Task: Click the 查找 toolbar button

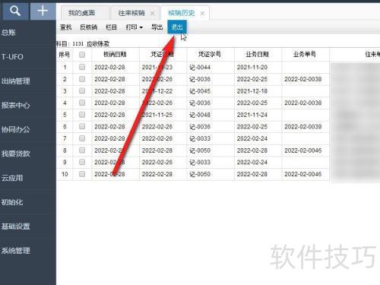Action: 65,27
